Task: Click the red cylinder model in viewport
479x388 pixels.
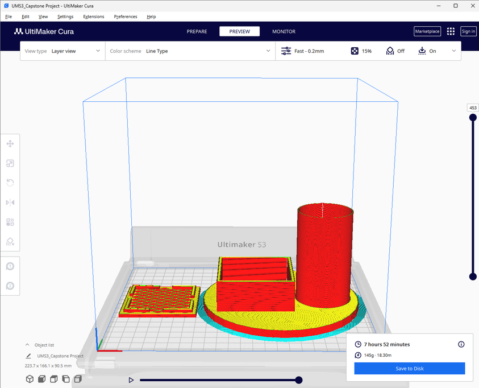Action: tap(324, 257)
